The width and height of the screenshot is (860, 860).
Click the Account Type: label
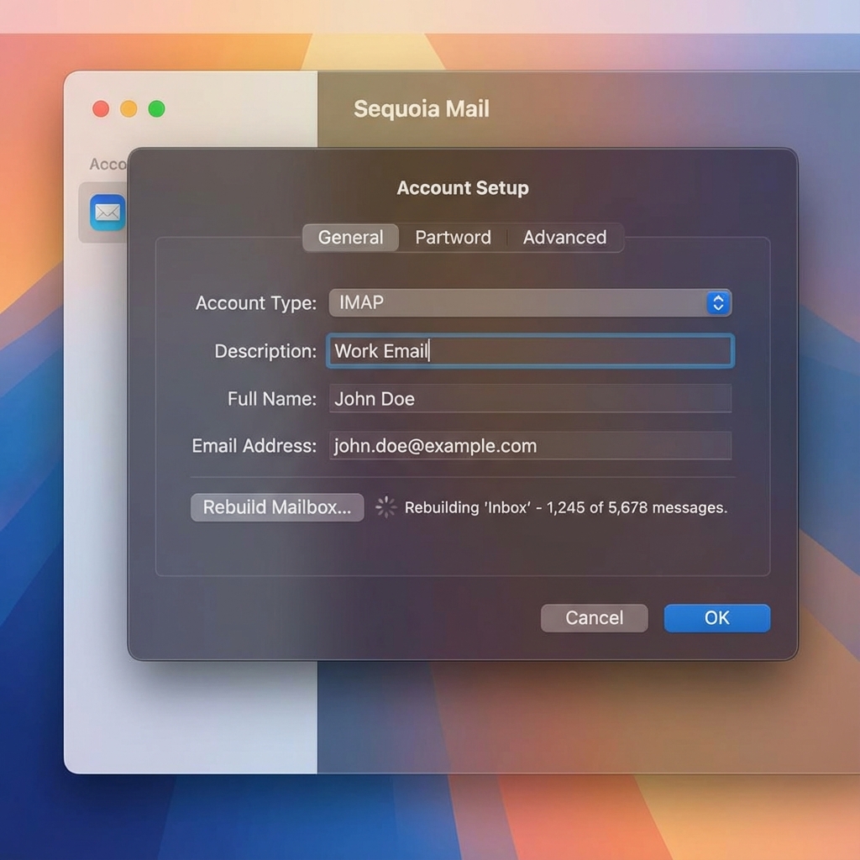256,303
